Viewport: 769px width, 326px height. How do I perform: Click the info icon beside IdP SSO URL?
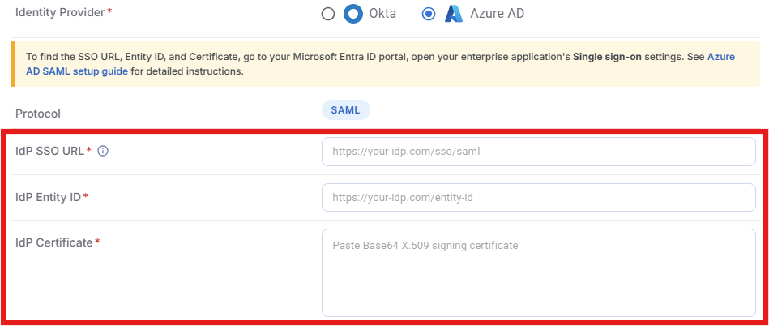(103, 151)
